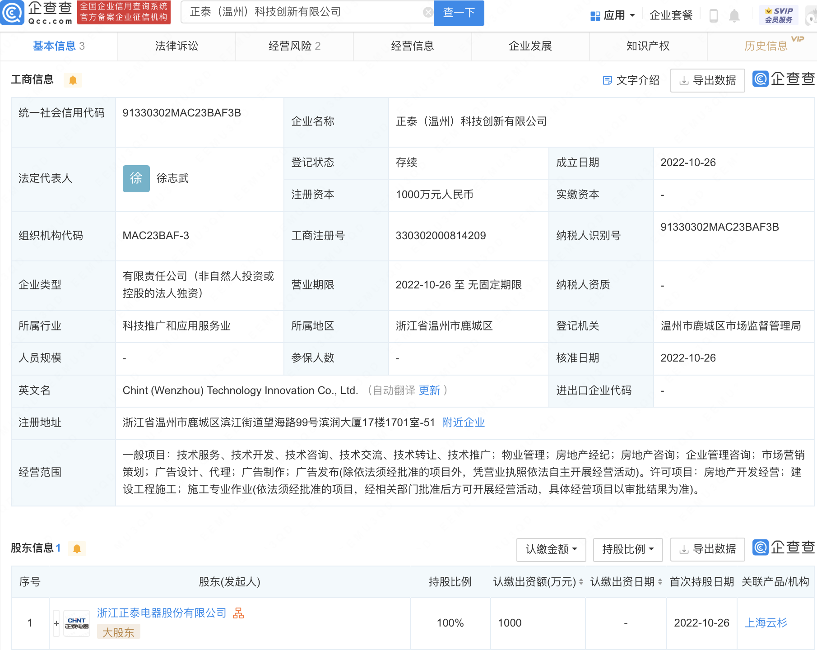Viewport: 817px width, 650px height.
Task: Switch to 基本信息 tab
Action: pyautogui.click(x=59, y=46)
